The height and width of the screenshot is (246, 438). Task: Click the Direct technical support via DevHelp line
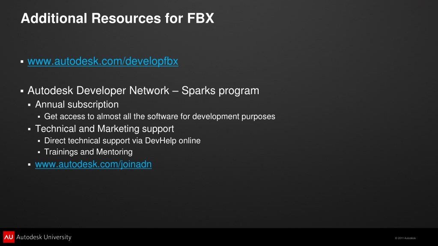click(x=122, y=140)
